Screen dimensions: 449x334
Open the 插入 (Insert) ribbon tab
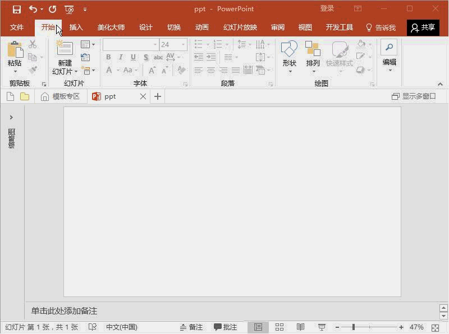76,27
